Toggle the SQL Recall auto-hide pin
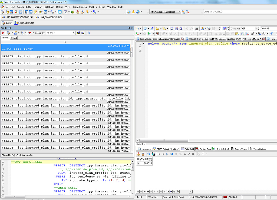Viewport: 277px width, 200px height. [129, 28]
